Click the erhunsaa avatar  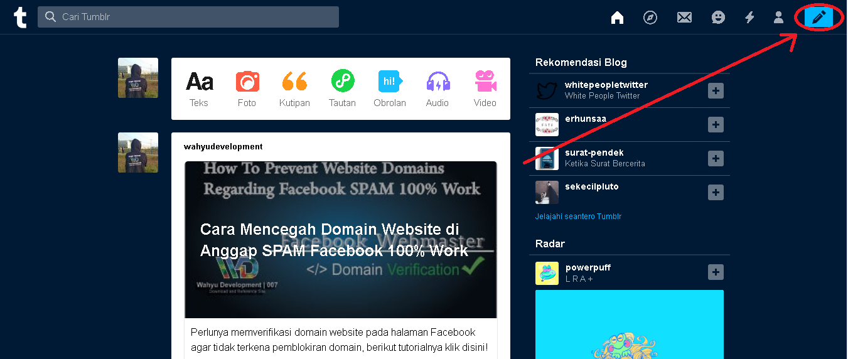tap(547, 125)
